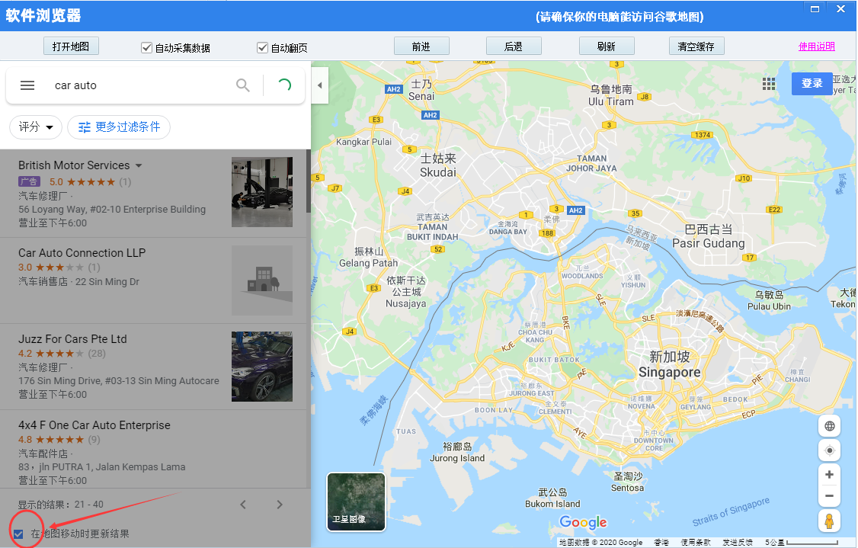Click the 清空缓存 clear cache button
This screenshot has height=548, width=858.
tap(696, 46)
